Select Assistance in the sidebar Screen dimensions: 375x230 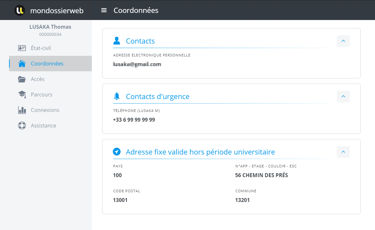coord(43,125)
